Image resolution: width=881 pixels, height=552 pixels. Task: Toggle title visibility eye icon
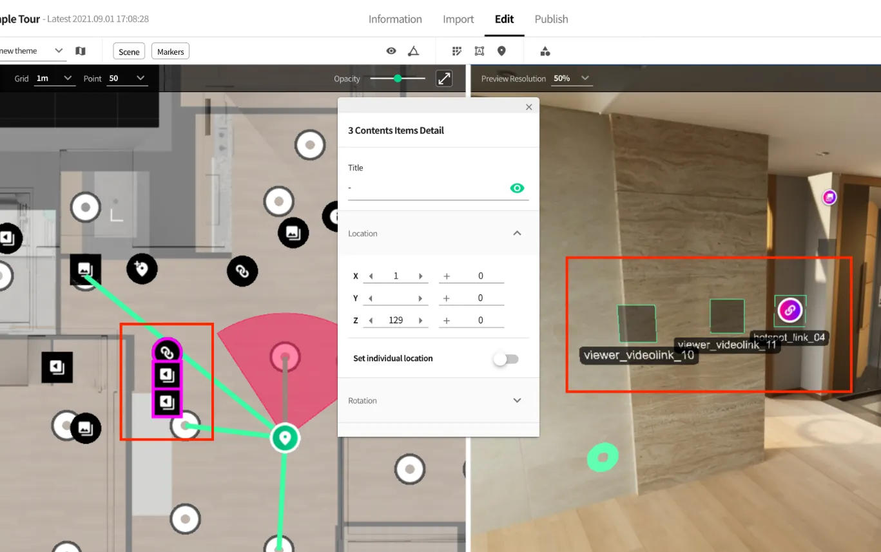point(517,188)
